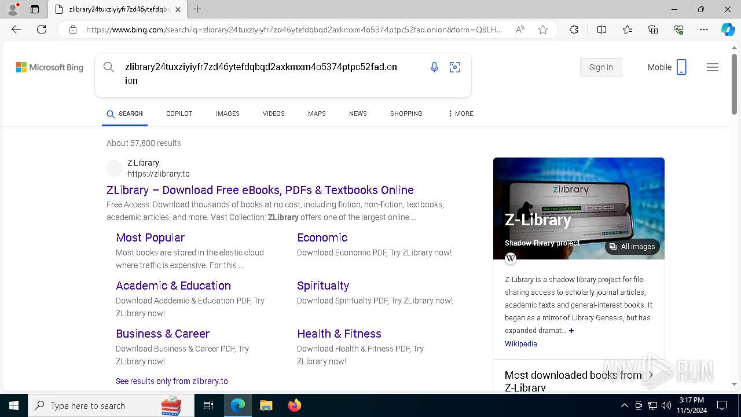Expand the MORE search categories
Viewport: 741px width, 417px height.
(x=461, y=114)
